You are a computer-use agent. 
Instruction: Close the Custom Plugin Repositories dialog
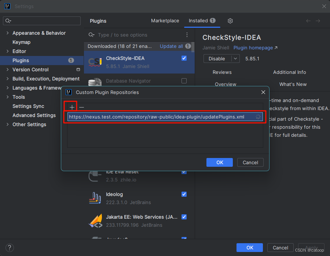(x=263, y=92)
